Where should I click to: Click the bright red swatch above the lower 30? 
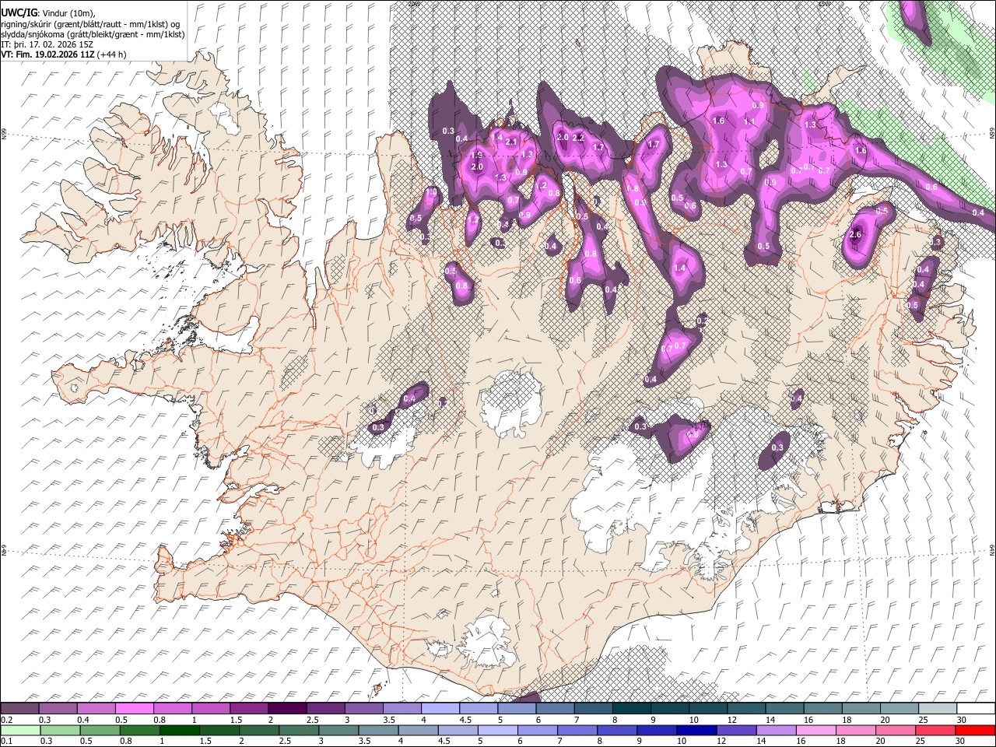coord(974,731)
